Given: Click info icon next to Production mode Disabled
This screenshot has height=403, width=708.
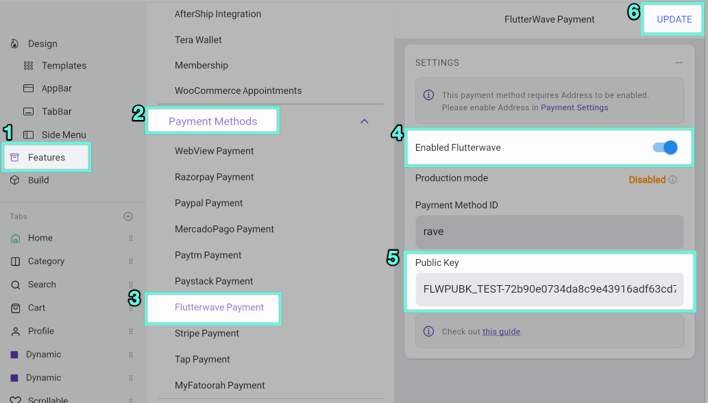Looking at the screenshot, I should click(673, 180).
